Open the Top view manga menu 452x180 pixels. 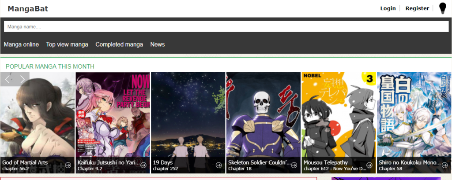[67, 44]
